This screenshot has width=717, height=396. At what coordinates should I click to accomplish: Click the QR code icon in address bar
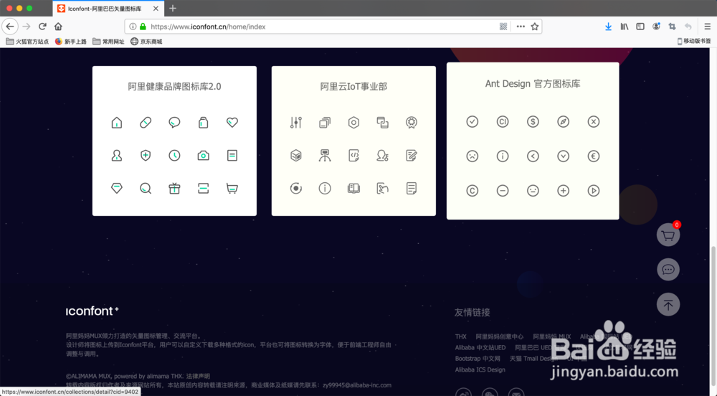pyautogui.click(x=503, y=27)
